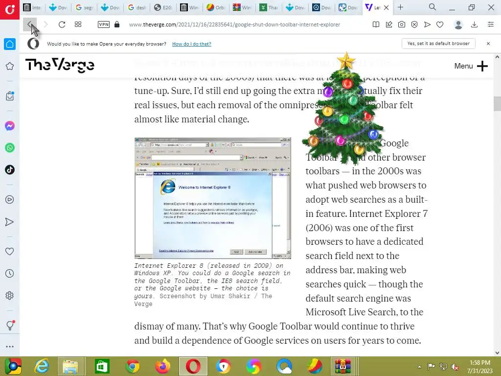Switch to the Google 'segr' tab
This screenshot has height=376, width=501.
(x=84, y=7)
